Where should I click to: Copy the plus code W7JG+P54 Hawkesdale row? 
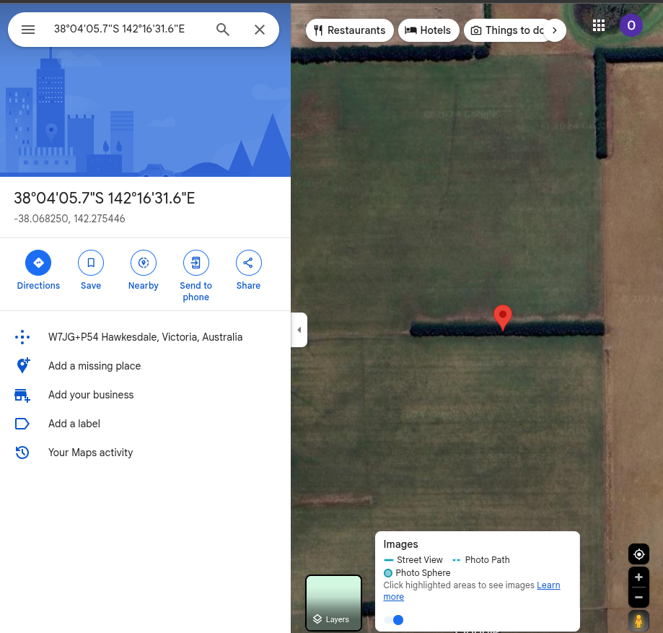pos(145,337)
